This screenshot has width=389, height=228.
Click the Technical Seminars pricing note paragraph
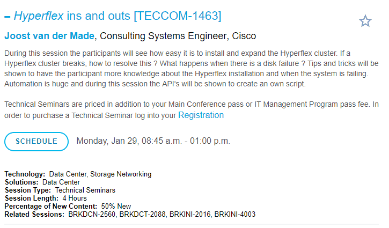click(192, 109)
